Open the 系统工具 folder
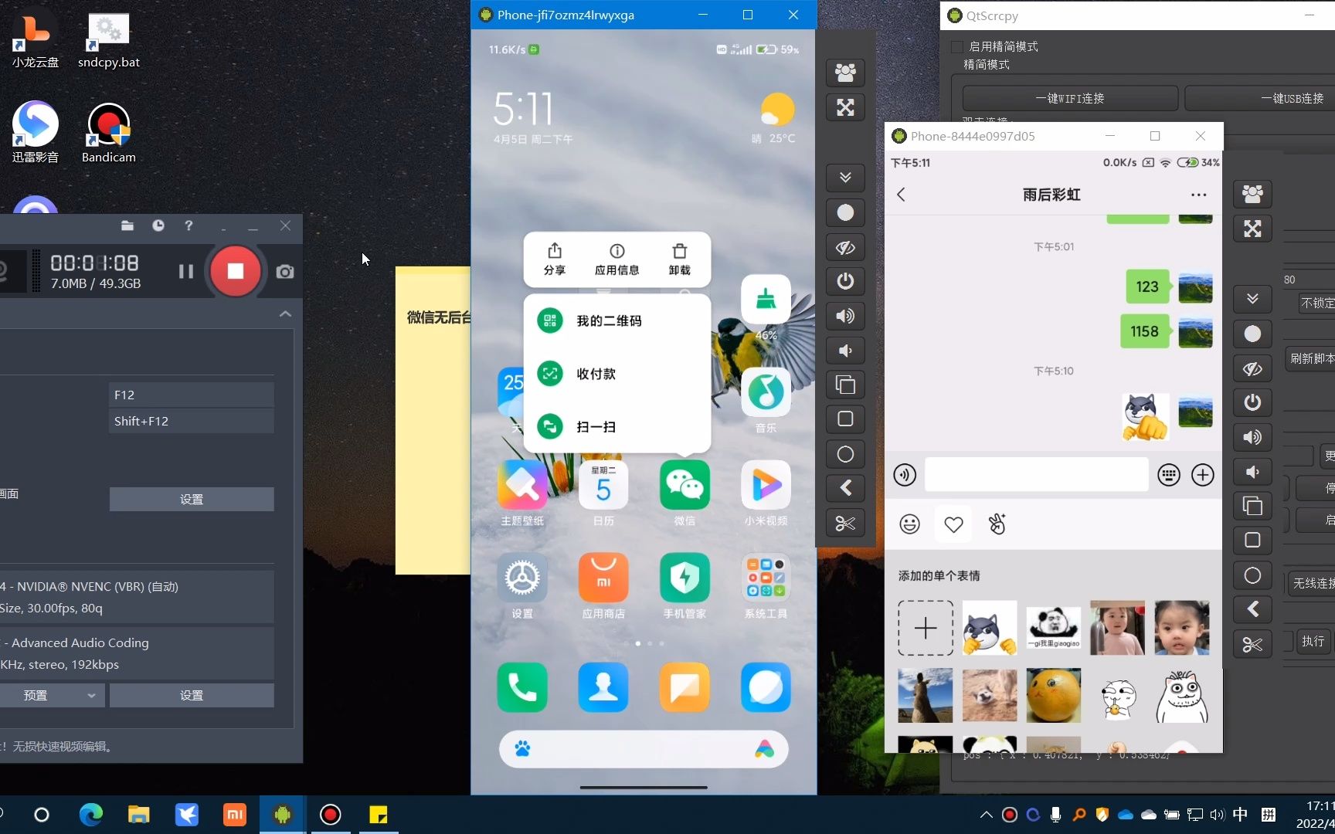This screenshot has height=834, width=1335. coord(766,578)
